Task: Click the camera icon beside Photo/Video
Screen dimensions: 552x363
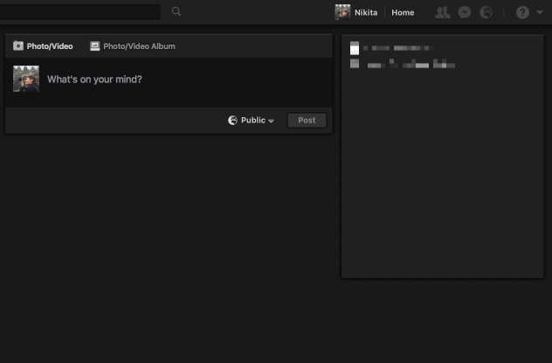Action: [18, 45]
